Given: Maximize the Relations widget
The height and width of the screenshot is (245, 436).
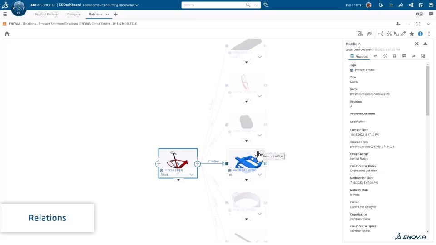Looking at the screenshot, I should [418, 24].
